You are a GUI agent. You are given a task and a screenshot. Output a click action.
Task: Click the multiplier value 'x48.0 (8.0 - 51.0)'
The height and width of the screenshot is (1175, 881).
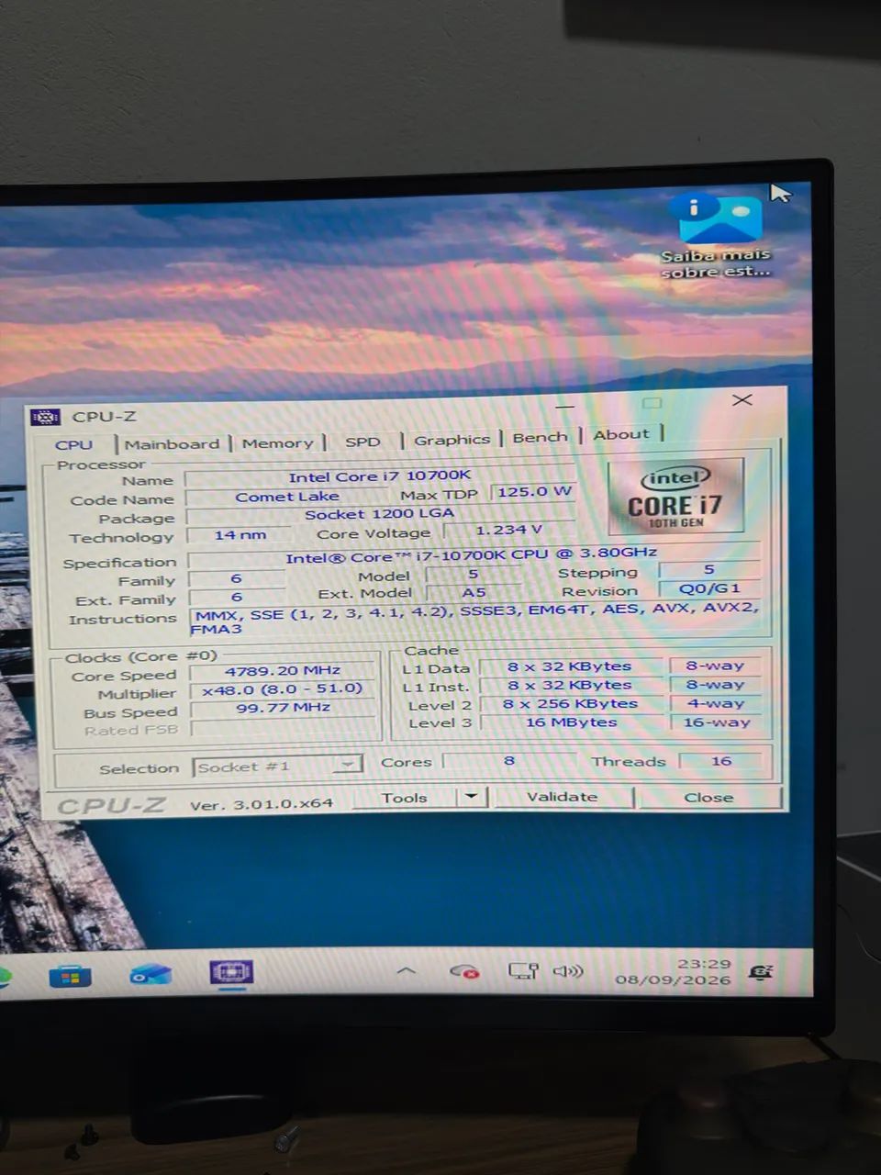coord(283,689)
